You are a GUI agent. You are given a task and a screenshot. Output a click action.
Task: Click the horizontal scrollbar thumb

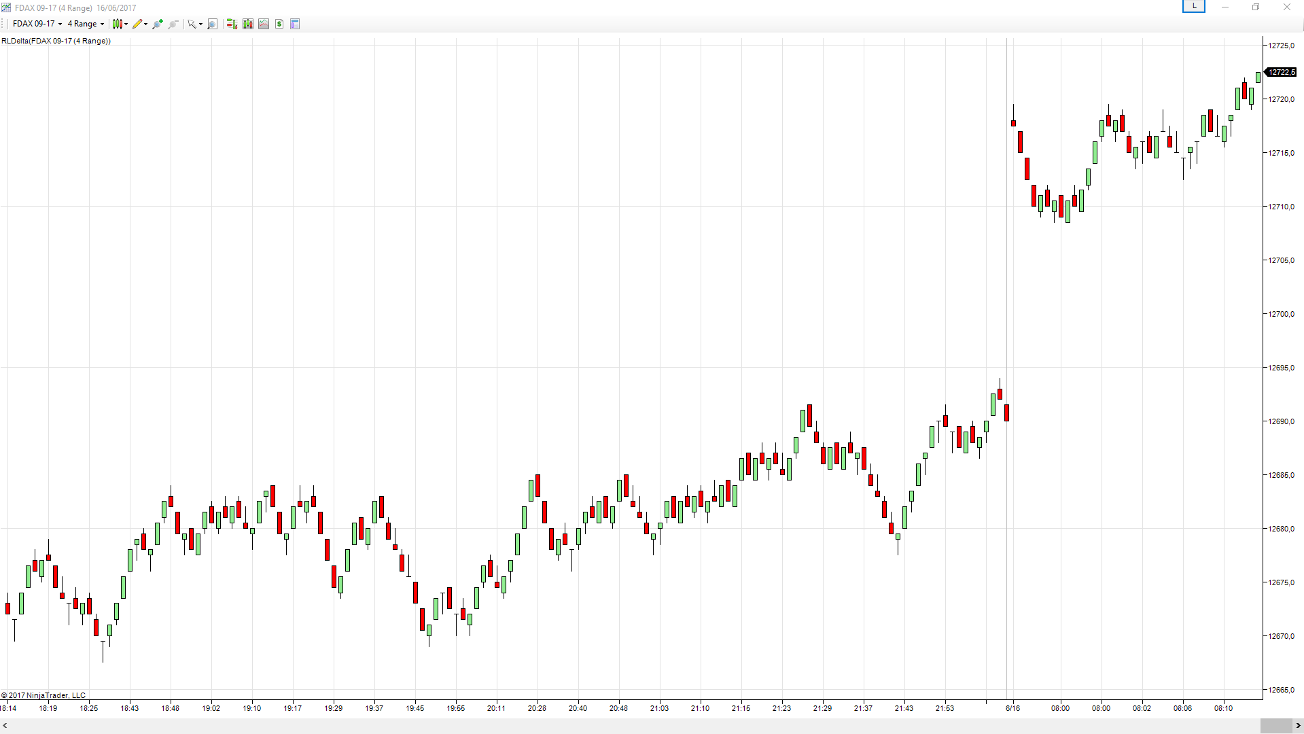pos(1276,726)
